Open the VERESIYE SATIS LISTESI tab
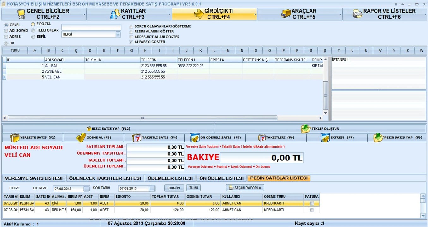 pos(34,178)
